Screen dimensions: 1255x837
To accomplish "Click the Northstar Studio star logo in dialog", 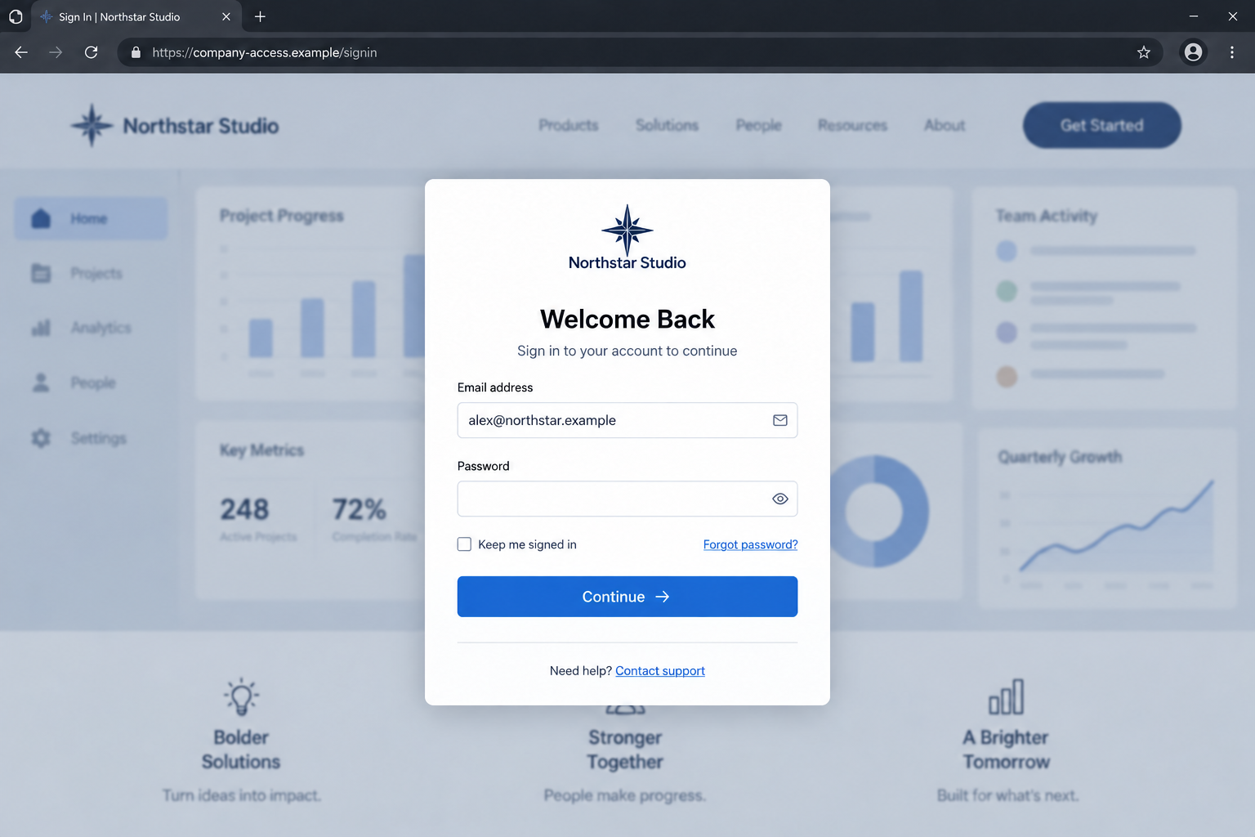I will [627, 230].
